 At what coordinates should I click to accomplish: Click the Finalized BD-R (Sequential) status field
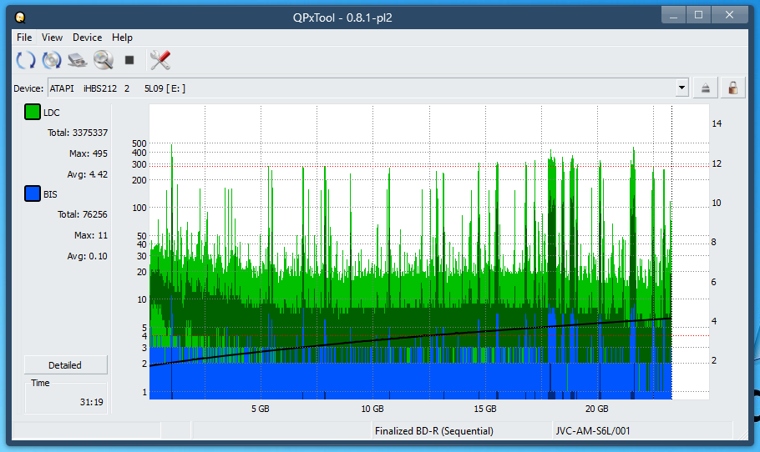433,431
